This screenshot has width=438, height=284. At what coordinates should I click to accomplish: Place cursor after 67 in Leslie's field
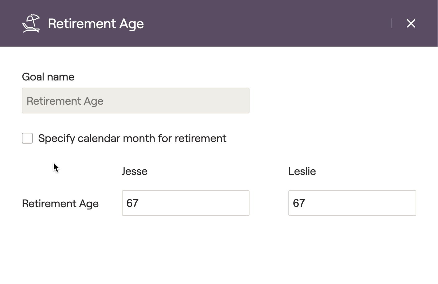[306, 203]
